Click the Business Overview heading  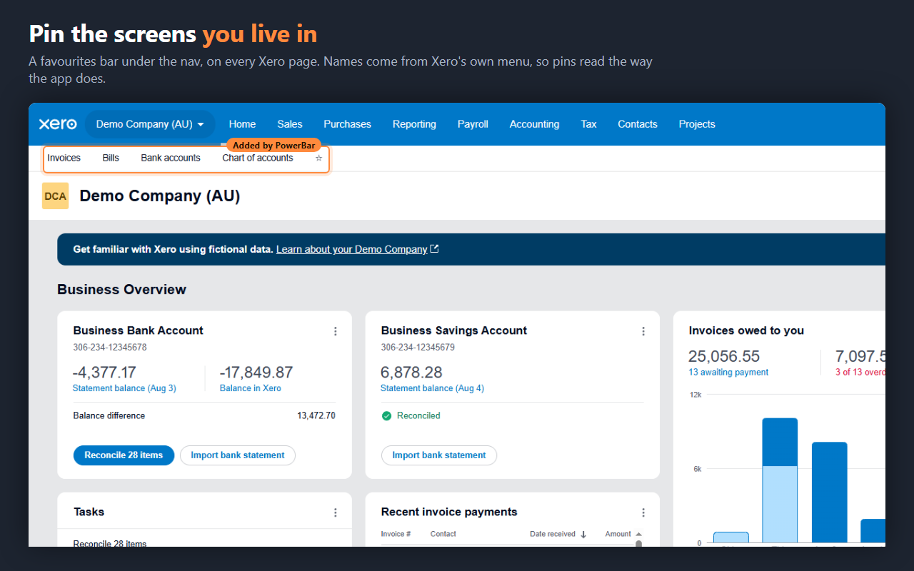pos(121,289)
